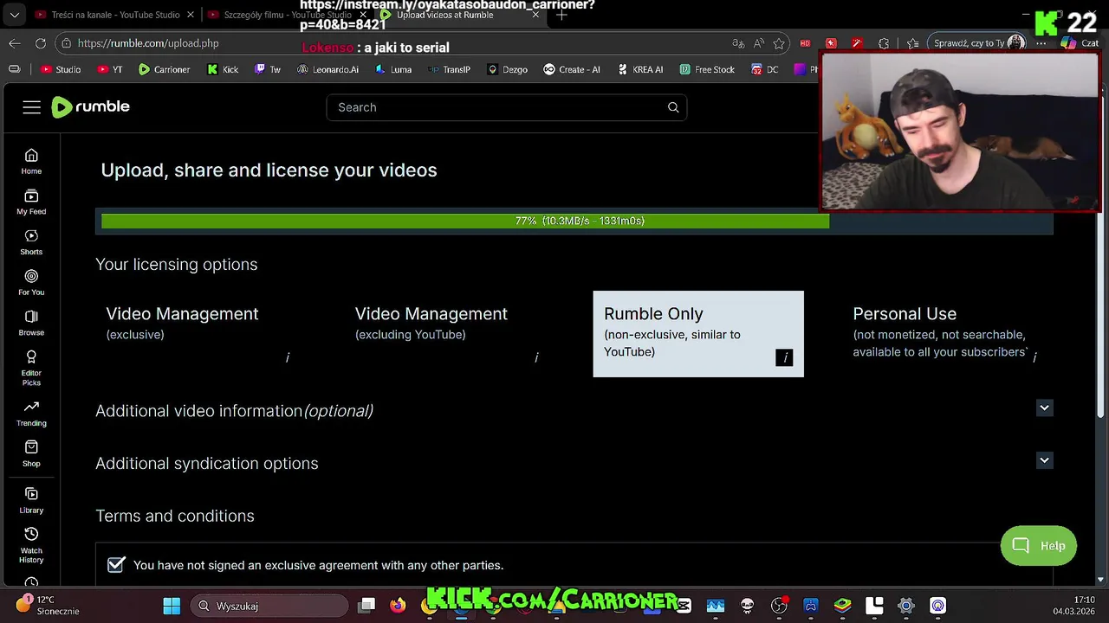The image size is (1109, 623).
Task: Open Kick bookmark
Action: pos(223,69)
